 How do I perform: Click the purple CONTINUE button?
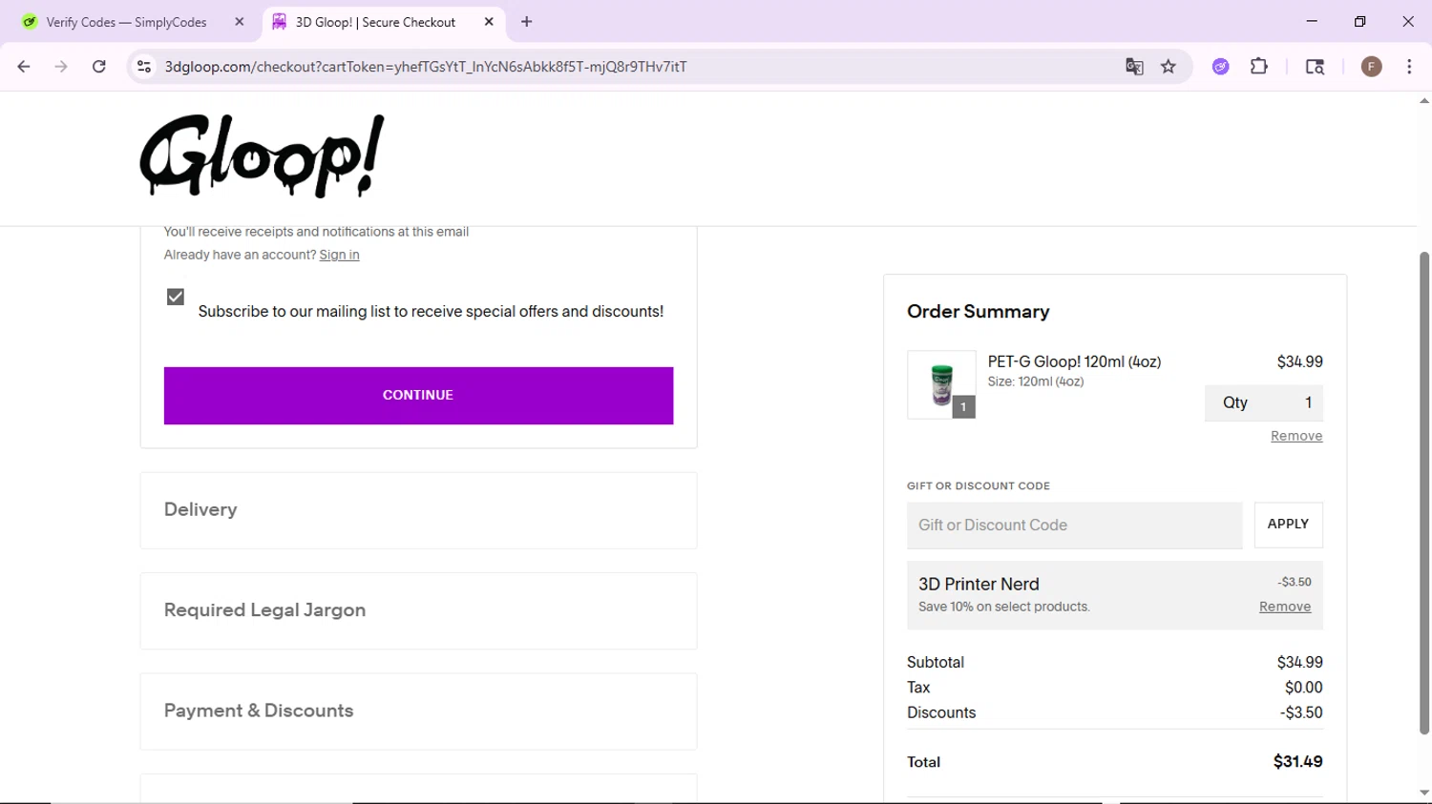coord(418,396)
